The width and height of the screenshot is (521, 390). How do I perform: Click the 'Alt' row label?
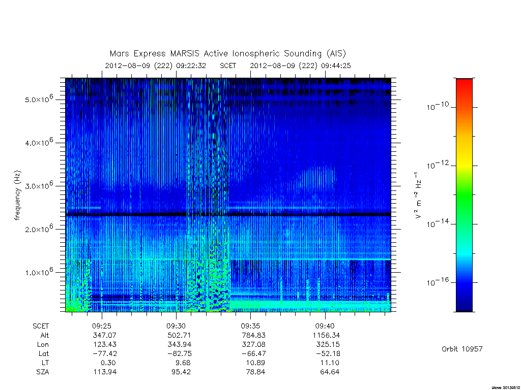45,335
